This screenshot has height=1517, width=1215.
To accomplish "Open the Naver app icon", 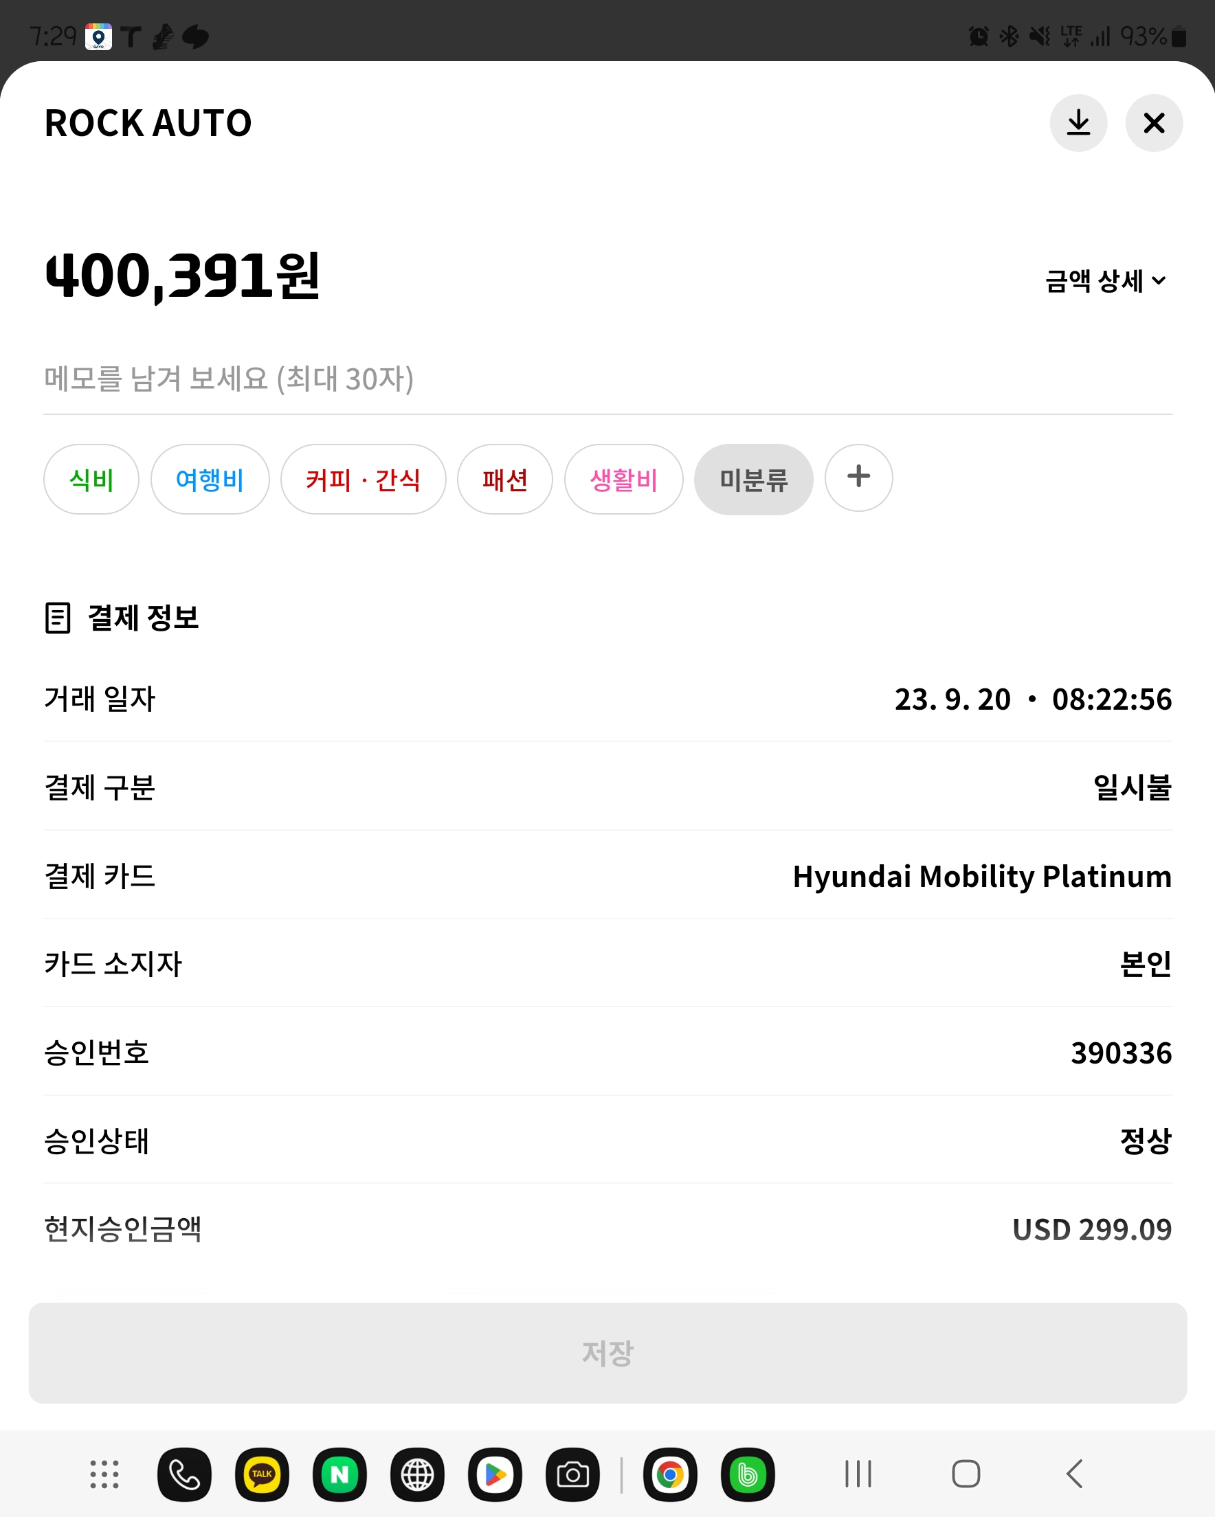I will 340,1474.
